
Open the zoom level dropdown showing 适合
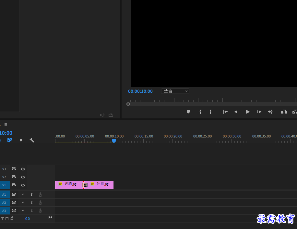click(x=175, y=91)
